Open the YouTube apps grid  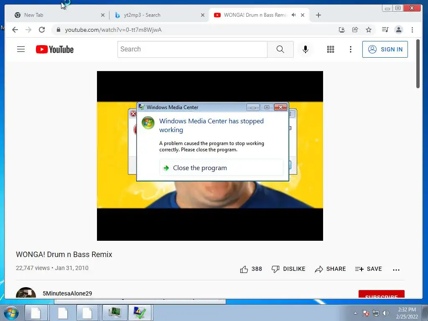(x=331, y=49)
